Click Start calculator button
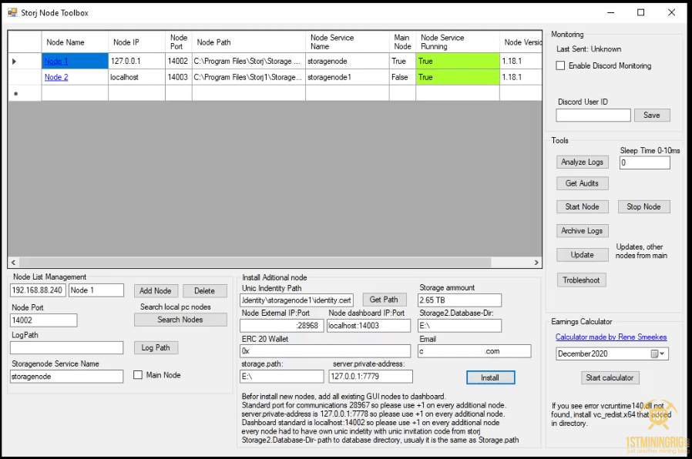This screenshot has width=692, height=459. pos(610,378)
